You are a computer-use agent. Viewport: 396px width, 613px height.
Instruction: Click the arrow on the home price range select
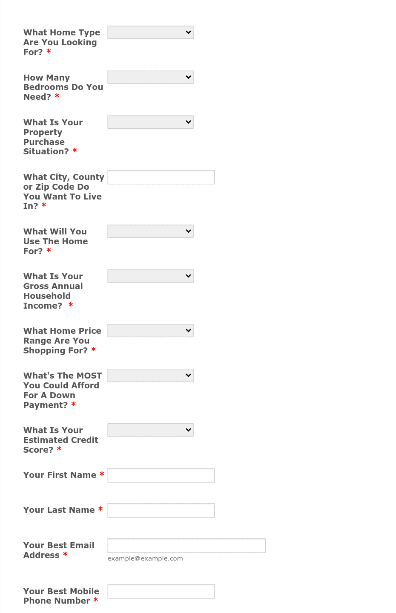point(188,330)
